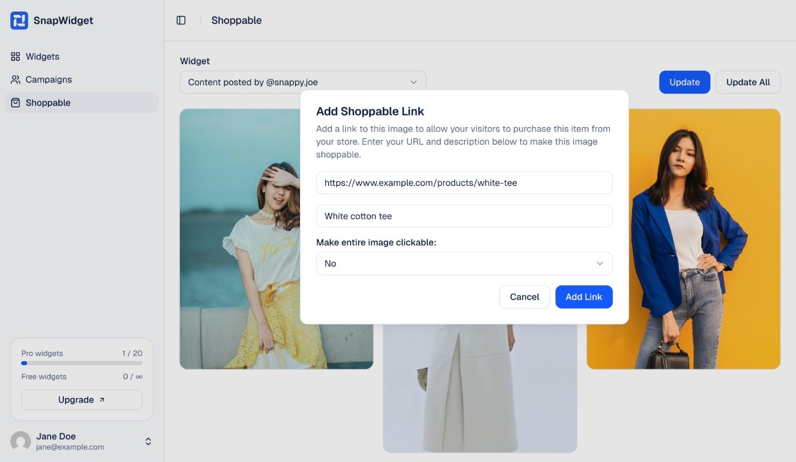Image resolution: width=796 pixels, height=462 pixels.
Task: Click the Add Link button
Action: pyautogui.click(x=584, y=297)
